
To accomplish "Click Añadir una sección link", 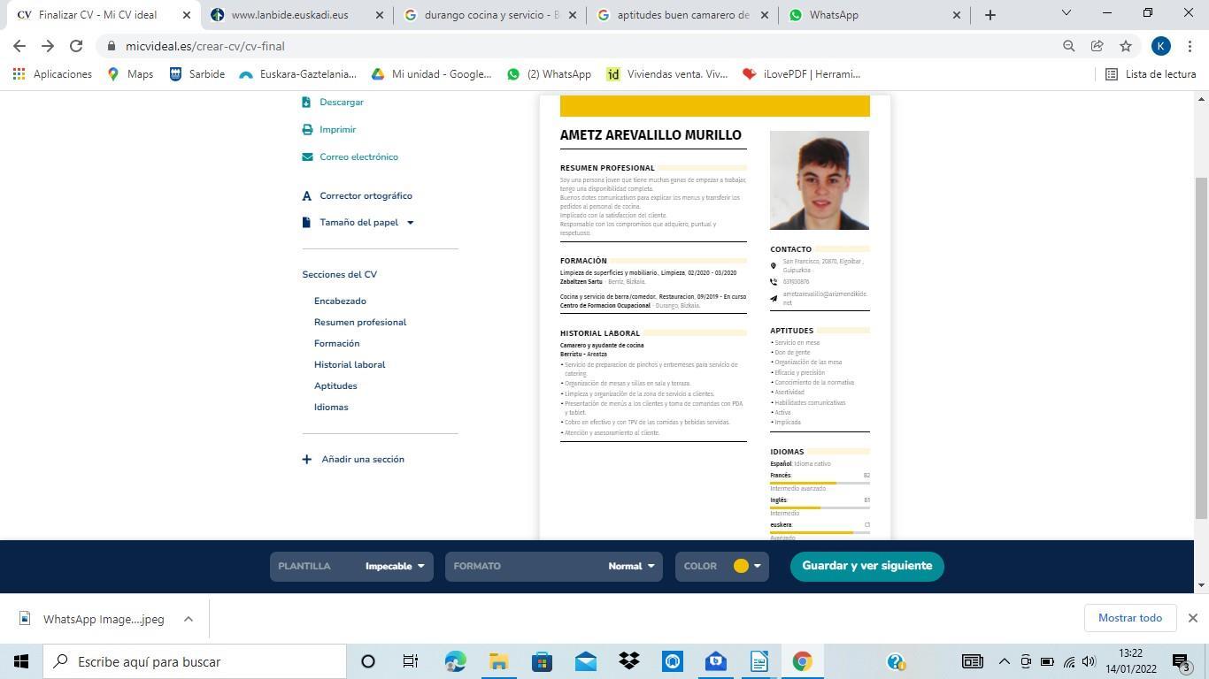I will pos(363,460).
